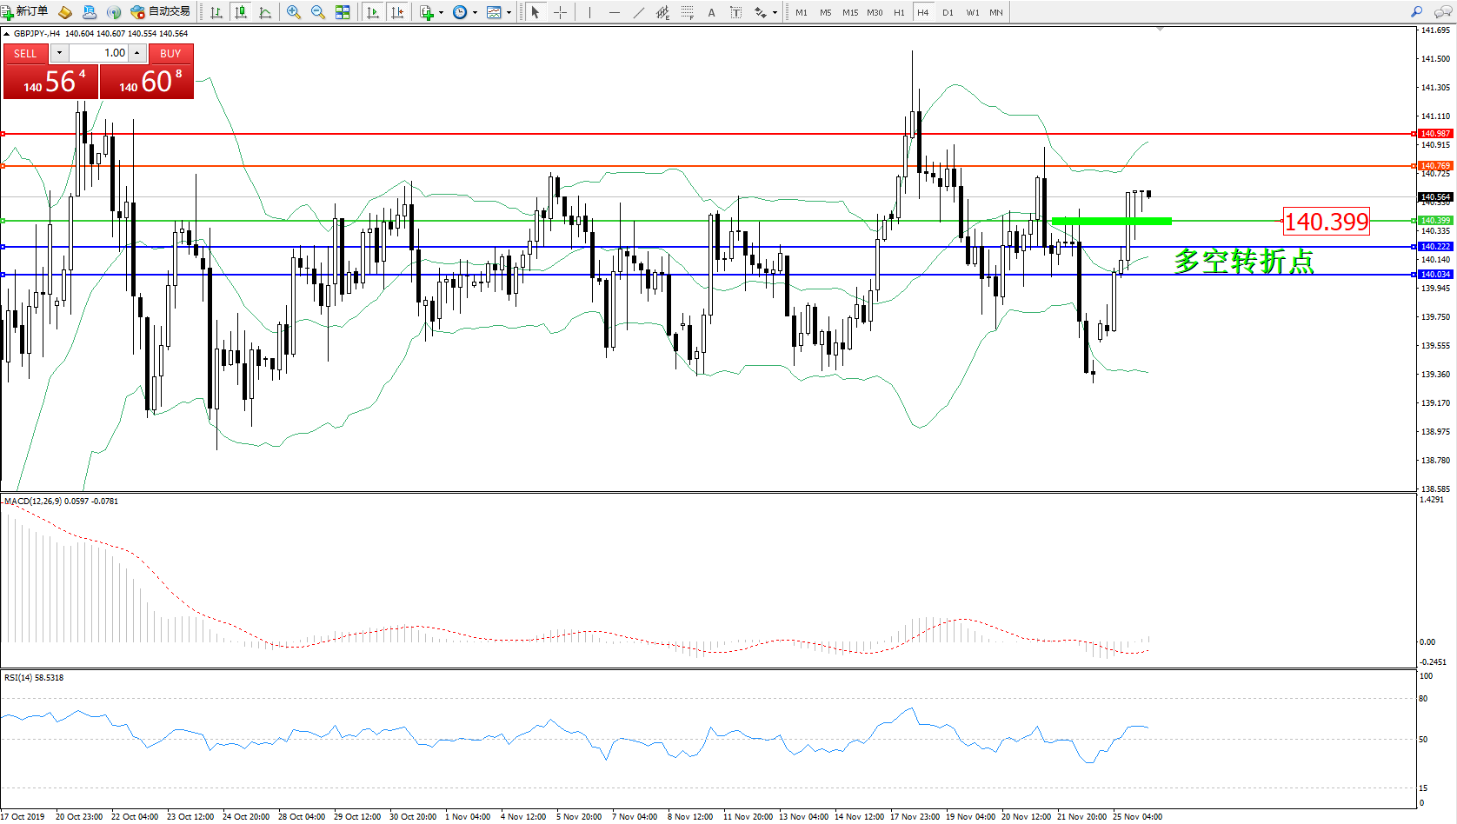Toggle the candlestick chart mode
This screenshot has width=1457, height=824.
pos(241,12)
